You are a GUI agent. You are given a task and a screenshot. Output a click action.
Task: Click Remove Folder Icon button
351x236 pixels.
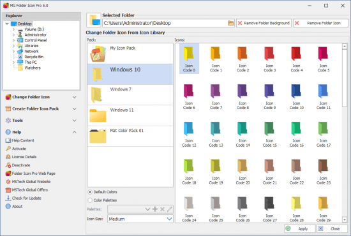click(x=320, y=23)
